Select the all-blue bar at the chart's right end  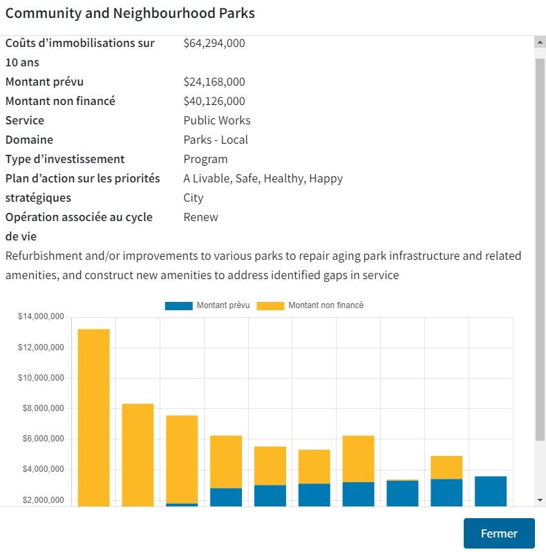pos(490,491)
